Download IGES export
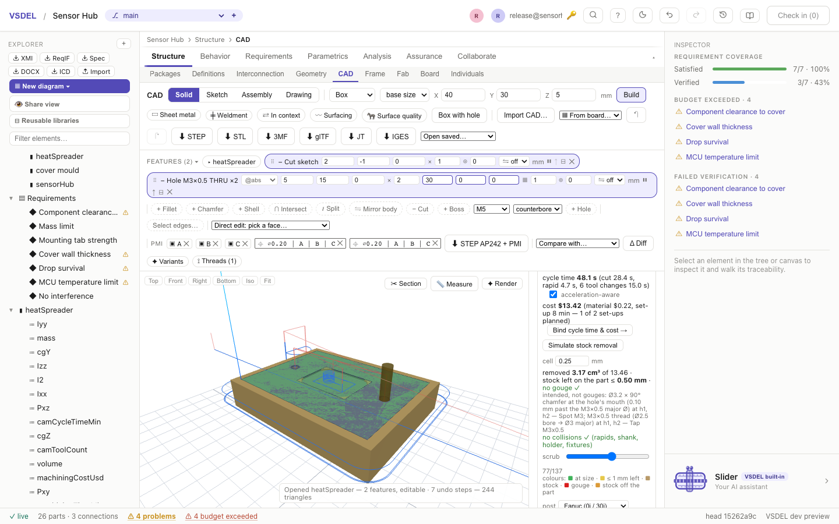Viewport: 839px width, 524px height. click(396, 136)
